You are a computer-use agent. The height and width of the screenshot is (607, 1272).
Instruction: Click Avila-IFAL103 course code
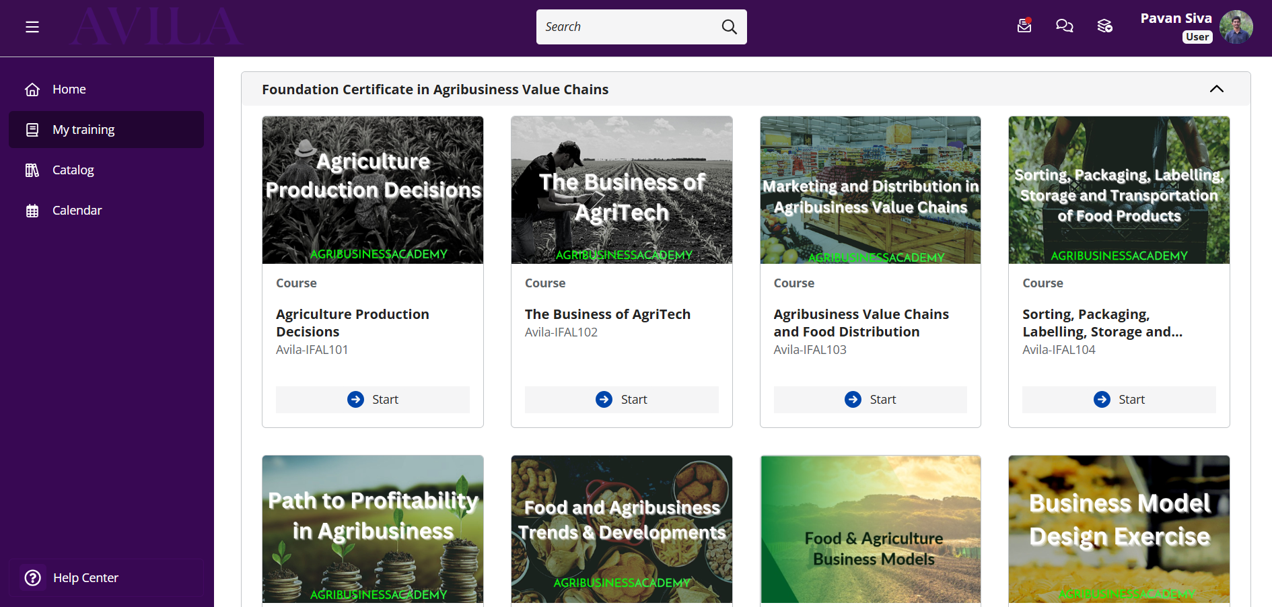pos(810,350)
